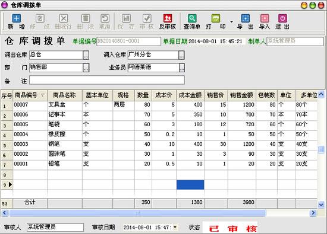Click the 基本单位 column header
The width and height of the screenshot is (327, 234).
tap(98, 95)
